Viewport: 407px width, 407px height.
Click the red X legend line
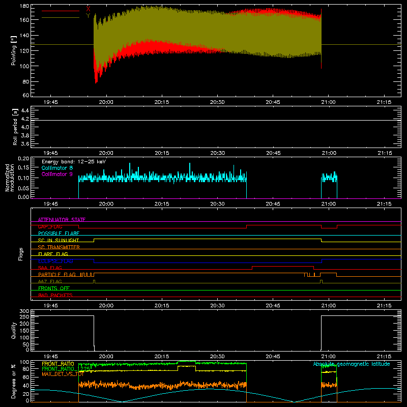tap(61, 11)
